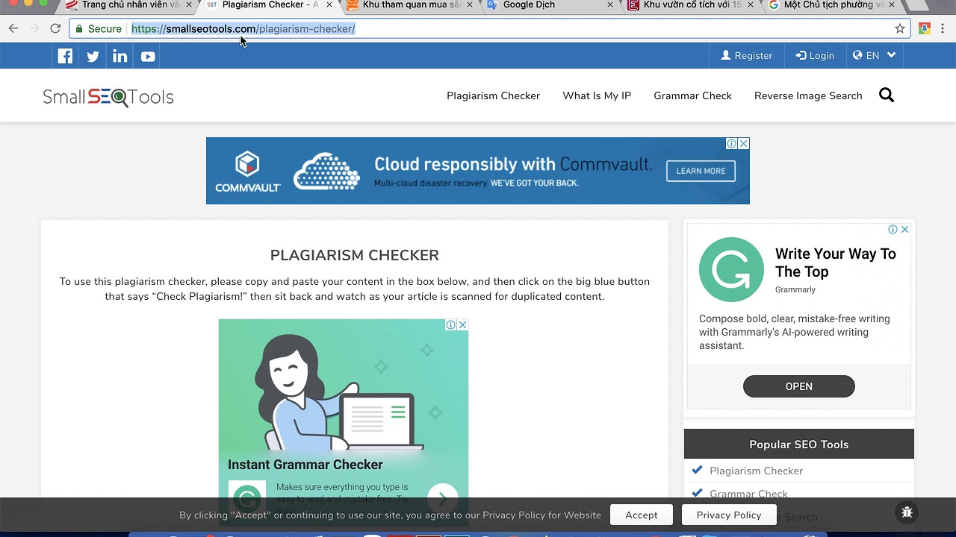
Task: Click the Popular SEO Tools header
Action: tap(799, 444)
